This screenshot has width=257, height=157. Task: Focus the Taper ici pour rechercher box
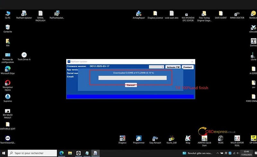pyautogui.click(x=32, y=153)
